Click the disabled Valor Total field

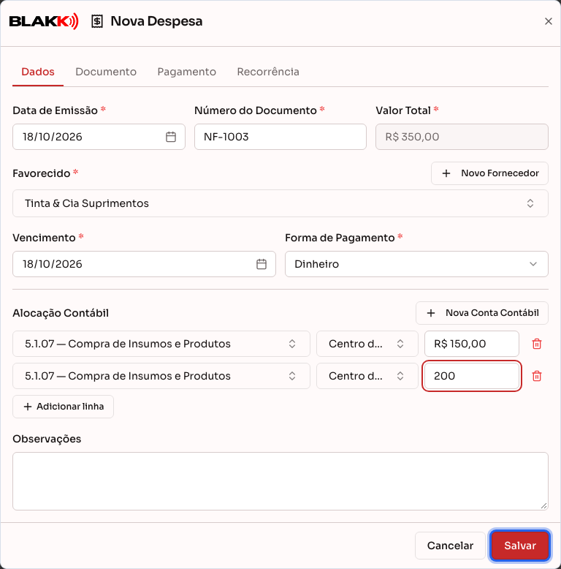462,137
